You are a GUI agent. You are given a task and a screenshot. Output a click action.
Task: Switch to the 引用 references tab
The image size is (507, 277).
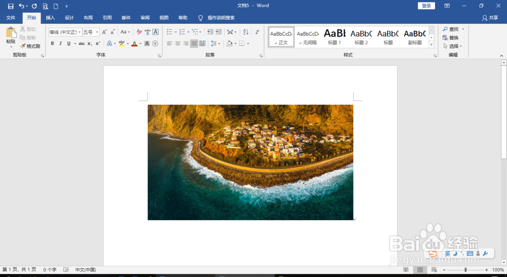point(107,18)
